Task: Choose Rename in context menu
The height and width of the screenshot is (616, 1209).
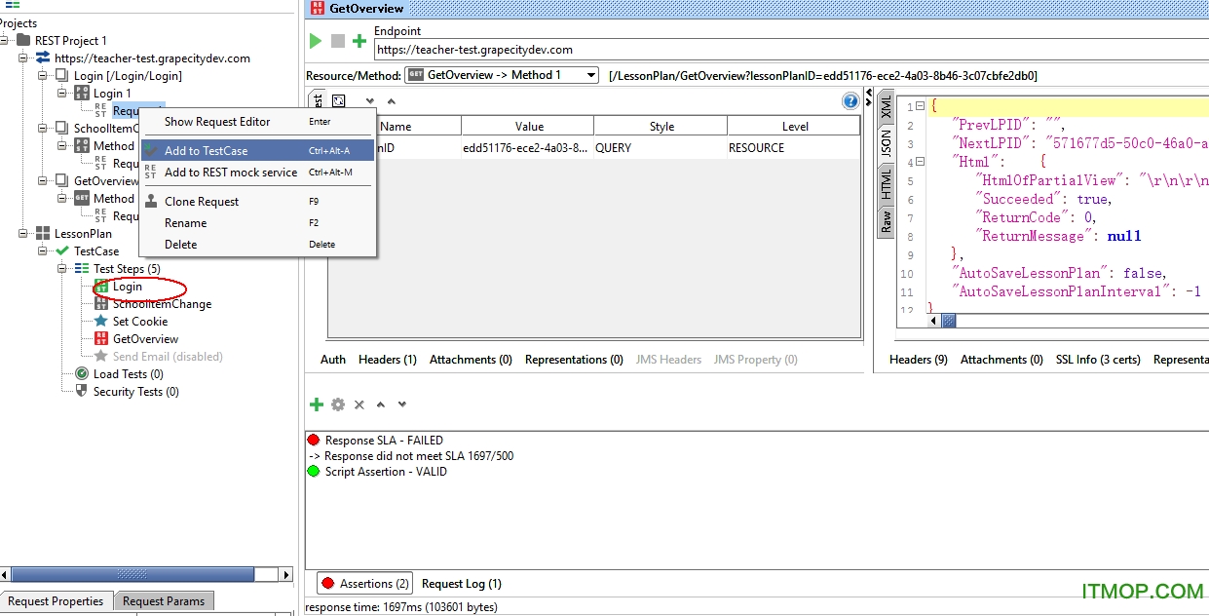Action: click(x=258, y=222)
